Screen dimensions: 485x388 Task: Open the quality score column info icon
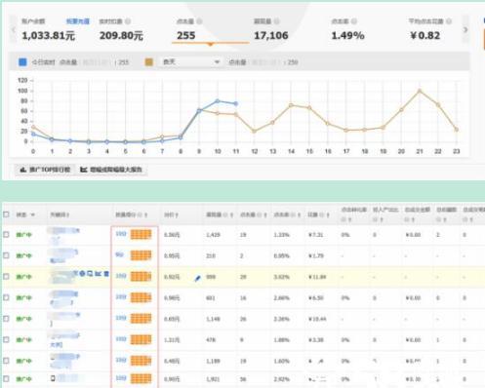coord(141,214)
